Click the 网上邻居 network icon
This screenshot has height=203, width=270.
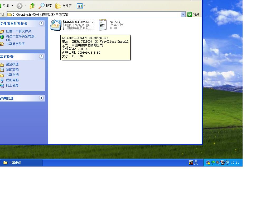[2, 86]
